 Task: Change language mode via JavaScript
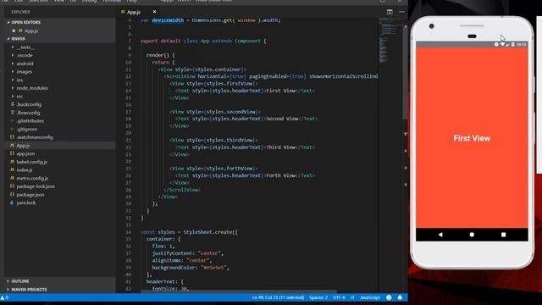click(x=369, y=297)
